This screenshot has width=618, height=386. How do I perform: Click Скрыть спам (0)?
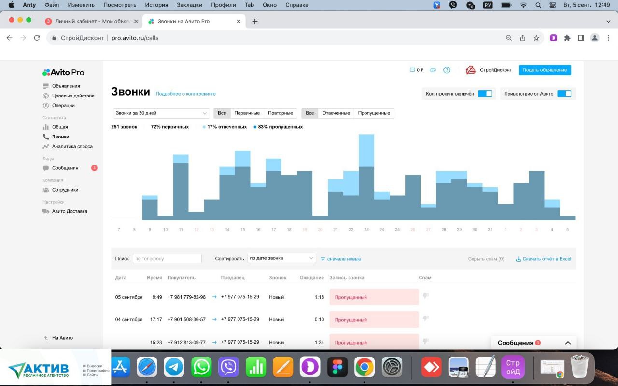486,259
